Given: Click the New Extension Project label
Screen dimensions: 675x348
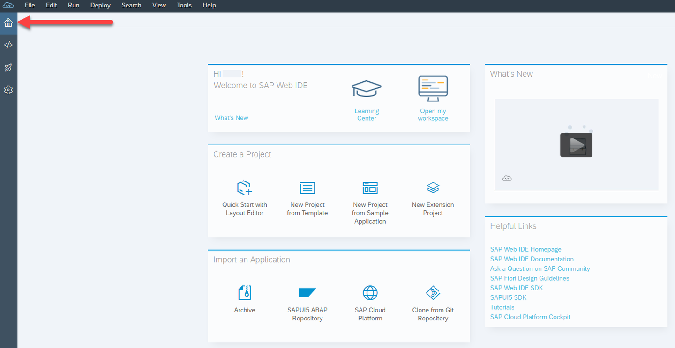Looking at the screenshot, I should [x=433, y=209].
